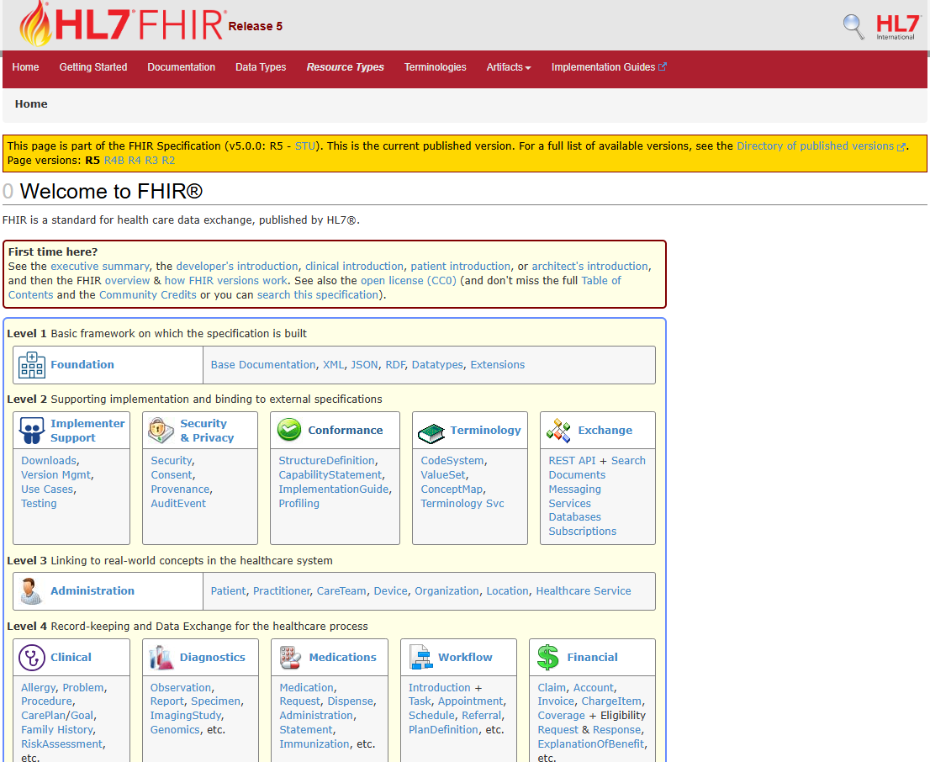The width and height of the screenshot is (930, 762).
Task: Select the Terminology books icon
Action: pyautogui.click(x=431, y=430)
